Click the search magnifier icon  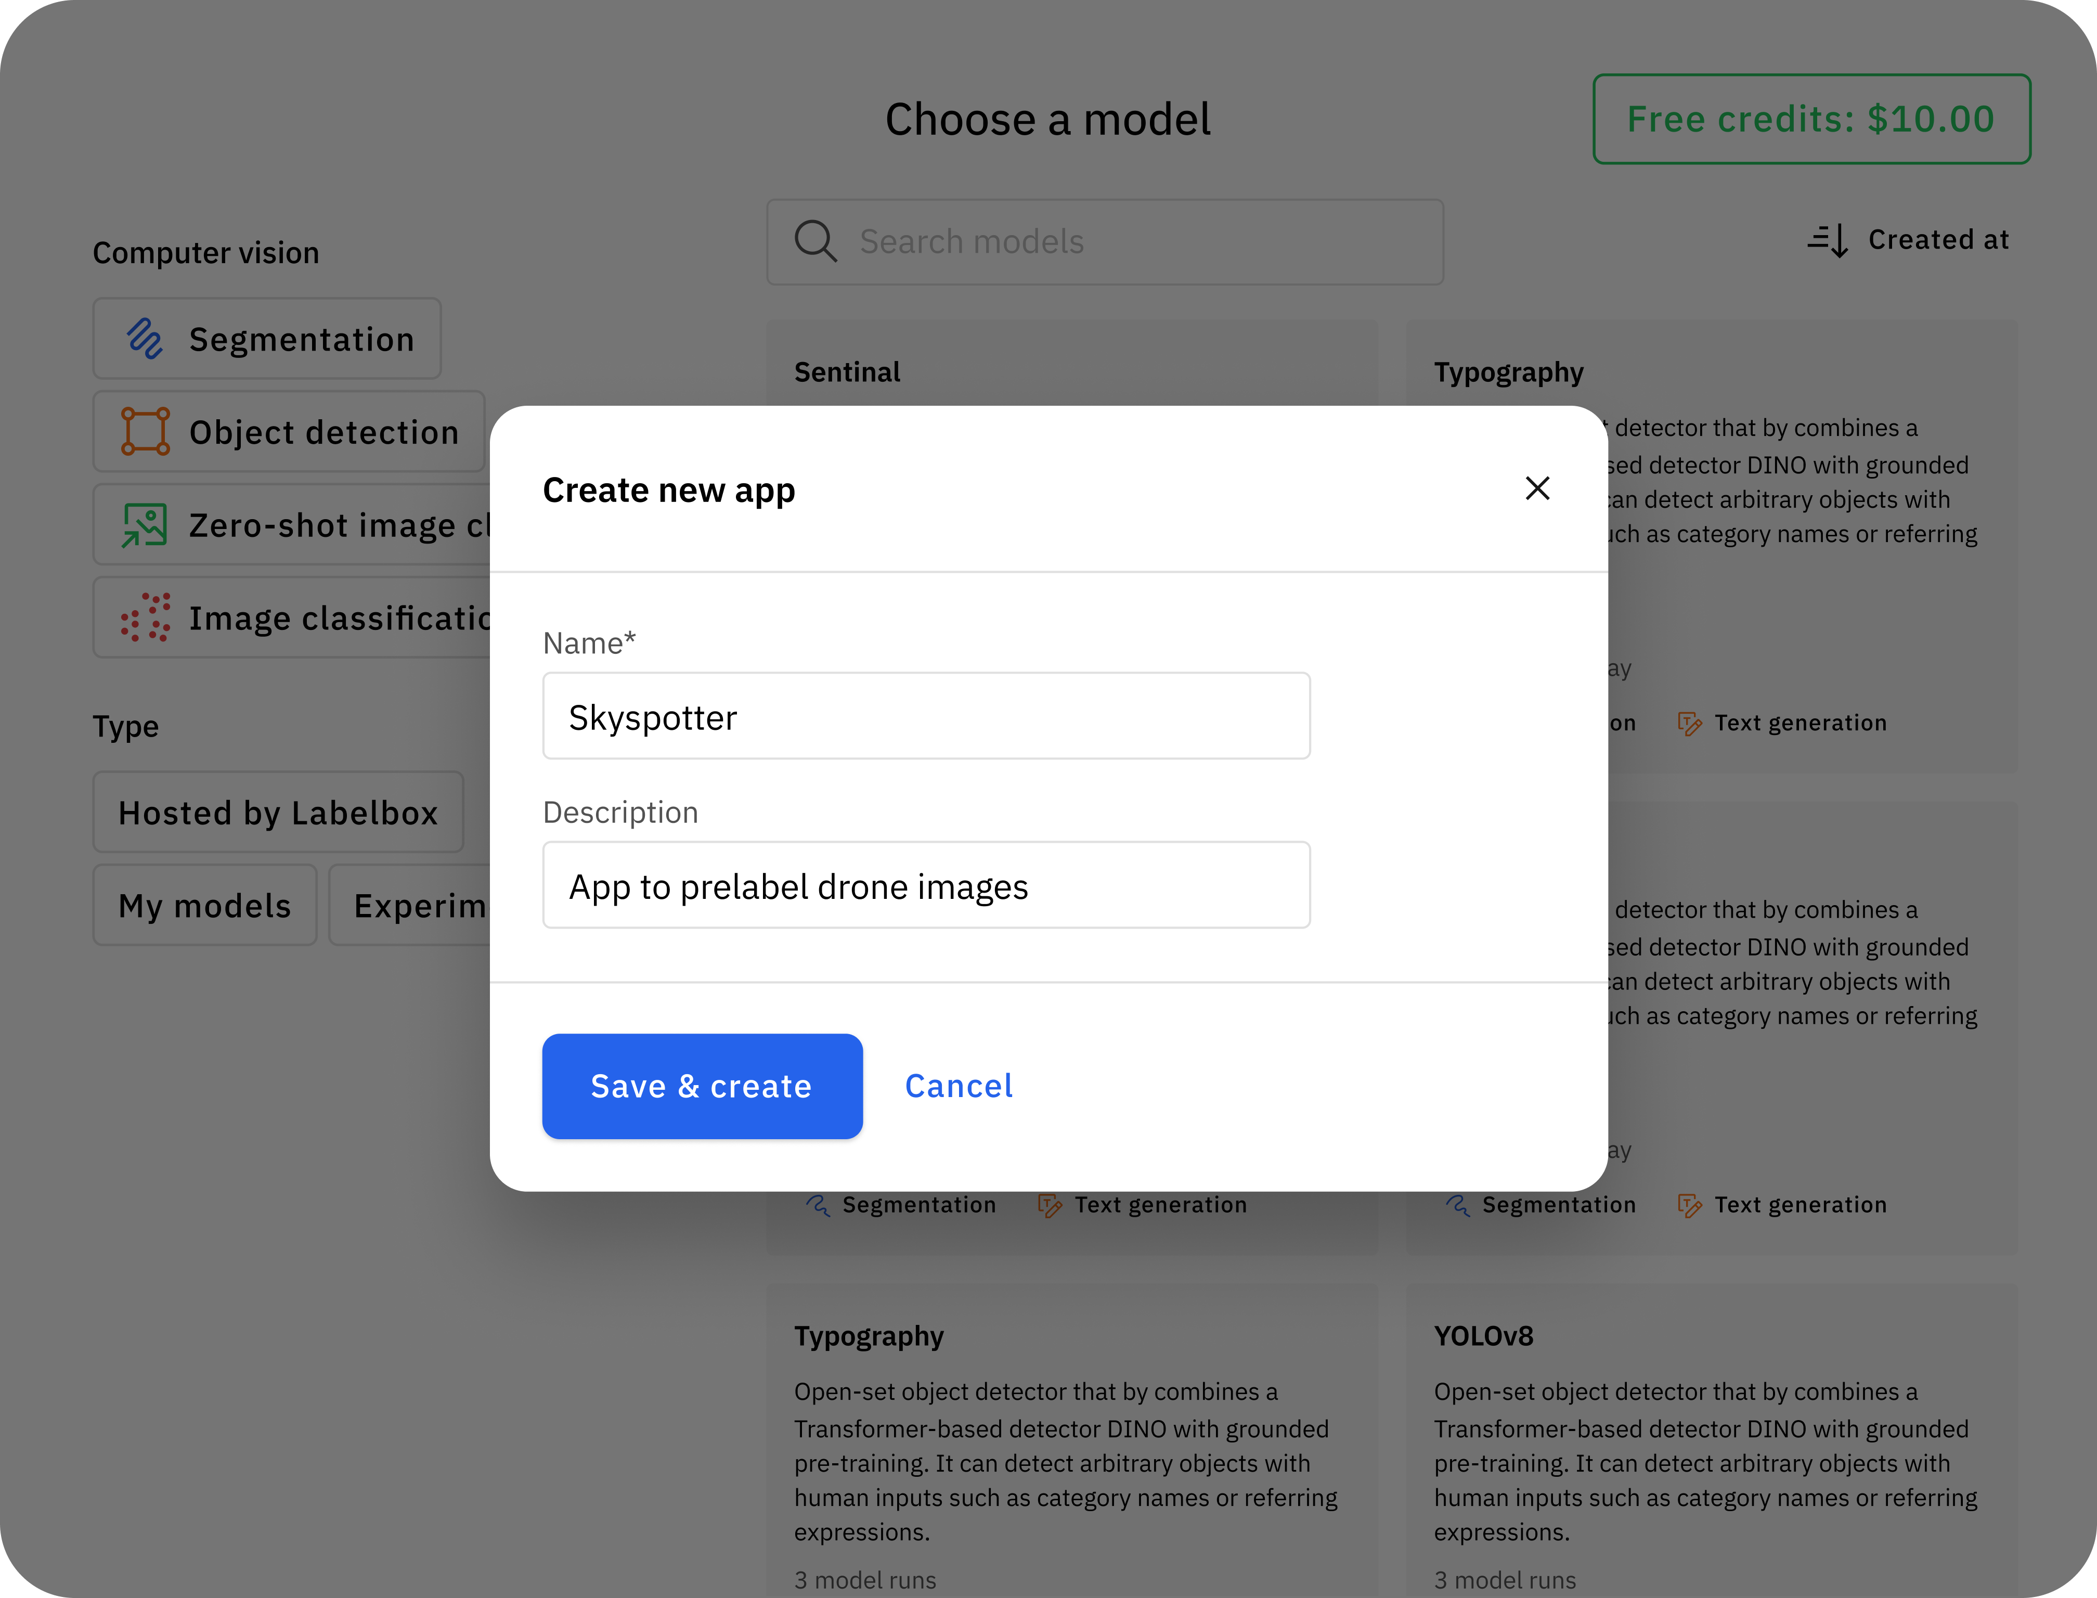pos(816,241)
